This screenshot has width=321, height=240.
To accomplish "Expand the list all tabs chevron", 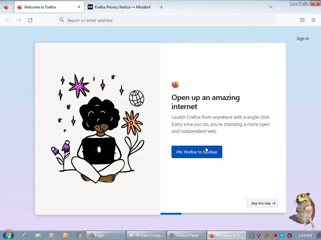I will click(x=271, y=7).
